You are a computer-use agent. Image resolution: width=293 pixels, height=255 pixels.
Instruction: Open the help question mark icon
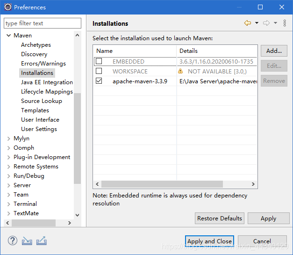13,240
